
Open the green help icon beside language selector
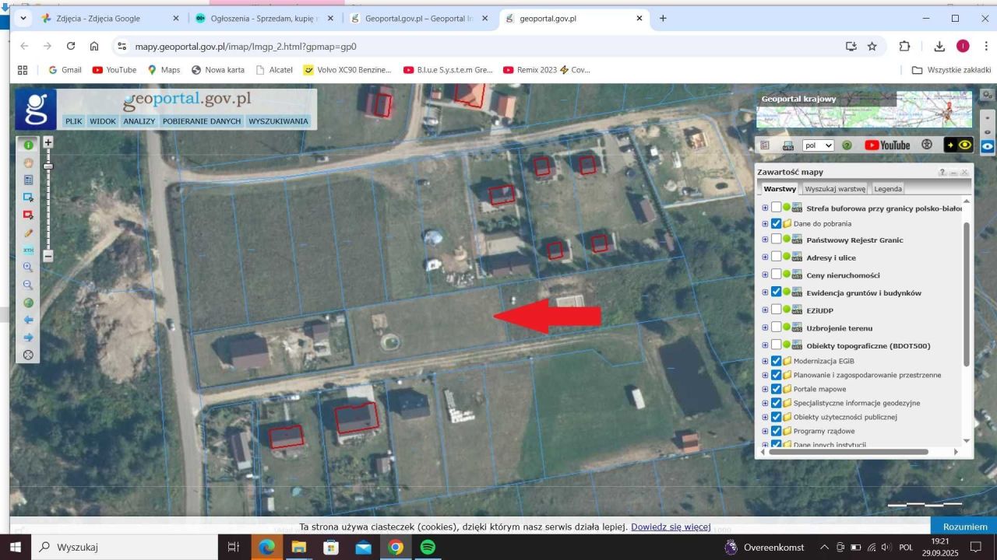[x=847, y=145]
